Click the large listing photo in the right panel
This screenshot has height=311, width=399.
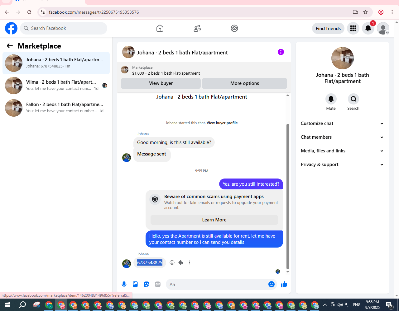point(343,58)
